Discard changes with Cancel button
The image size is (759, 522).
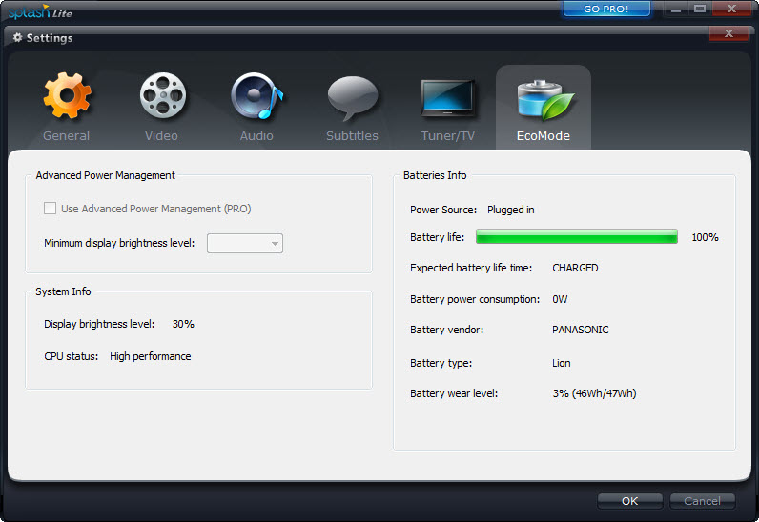[702, 501]
